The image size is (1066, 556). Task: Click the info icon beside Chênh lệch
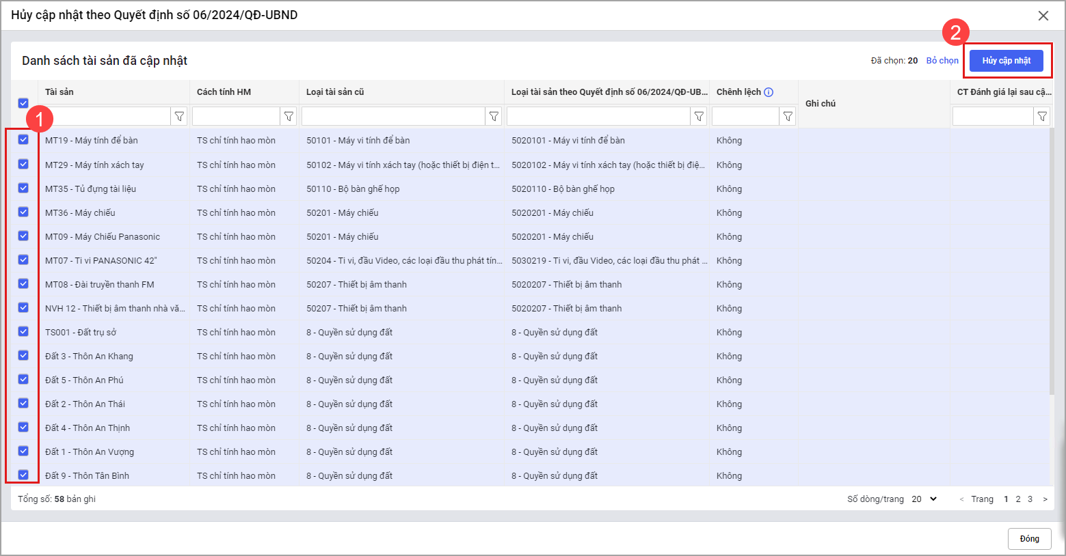(x=769, y=92)
